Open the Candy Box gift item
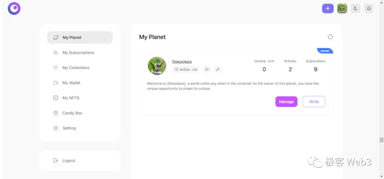 tap(72, 113)
